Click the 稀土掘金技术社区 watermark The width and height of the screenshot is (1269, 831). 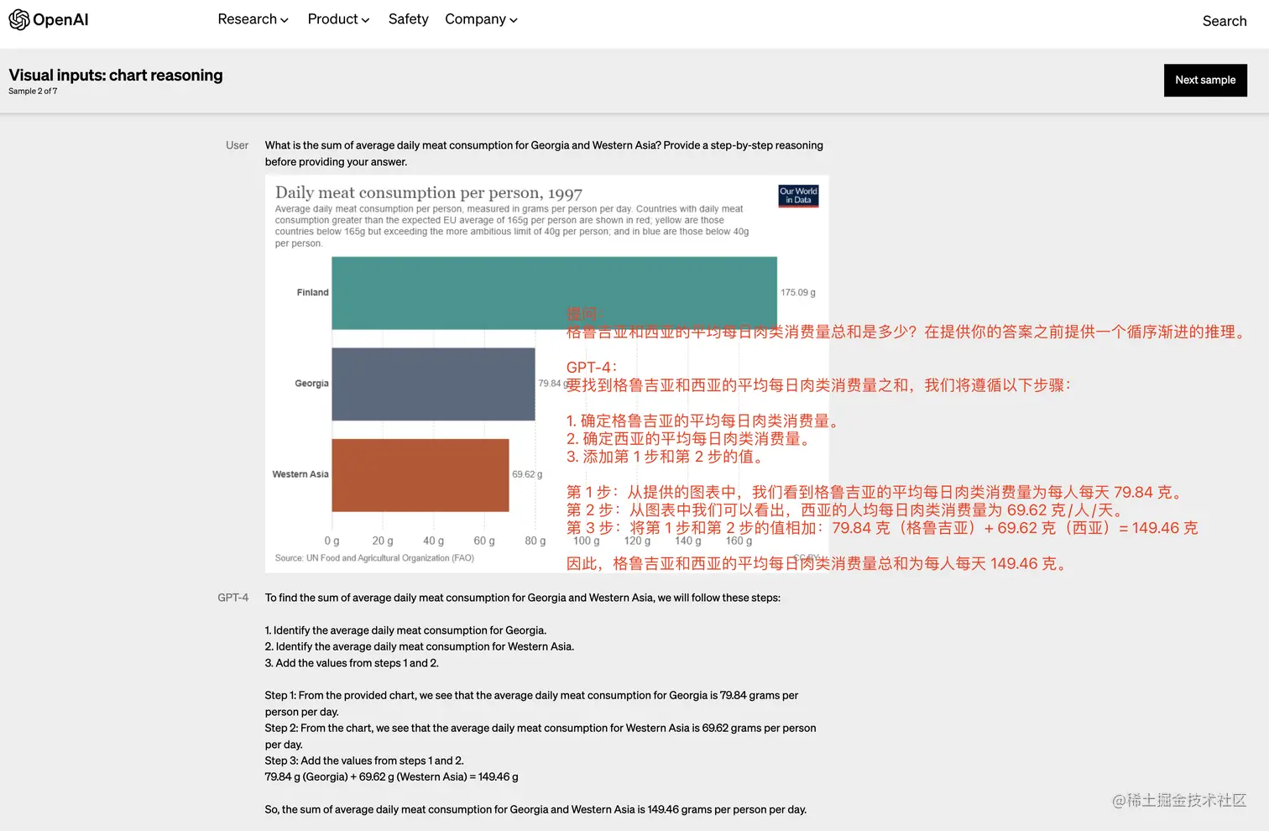[x=1179, y=801]
